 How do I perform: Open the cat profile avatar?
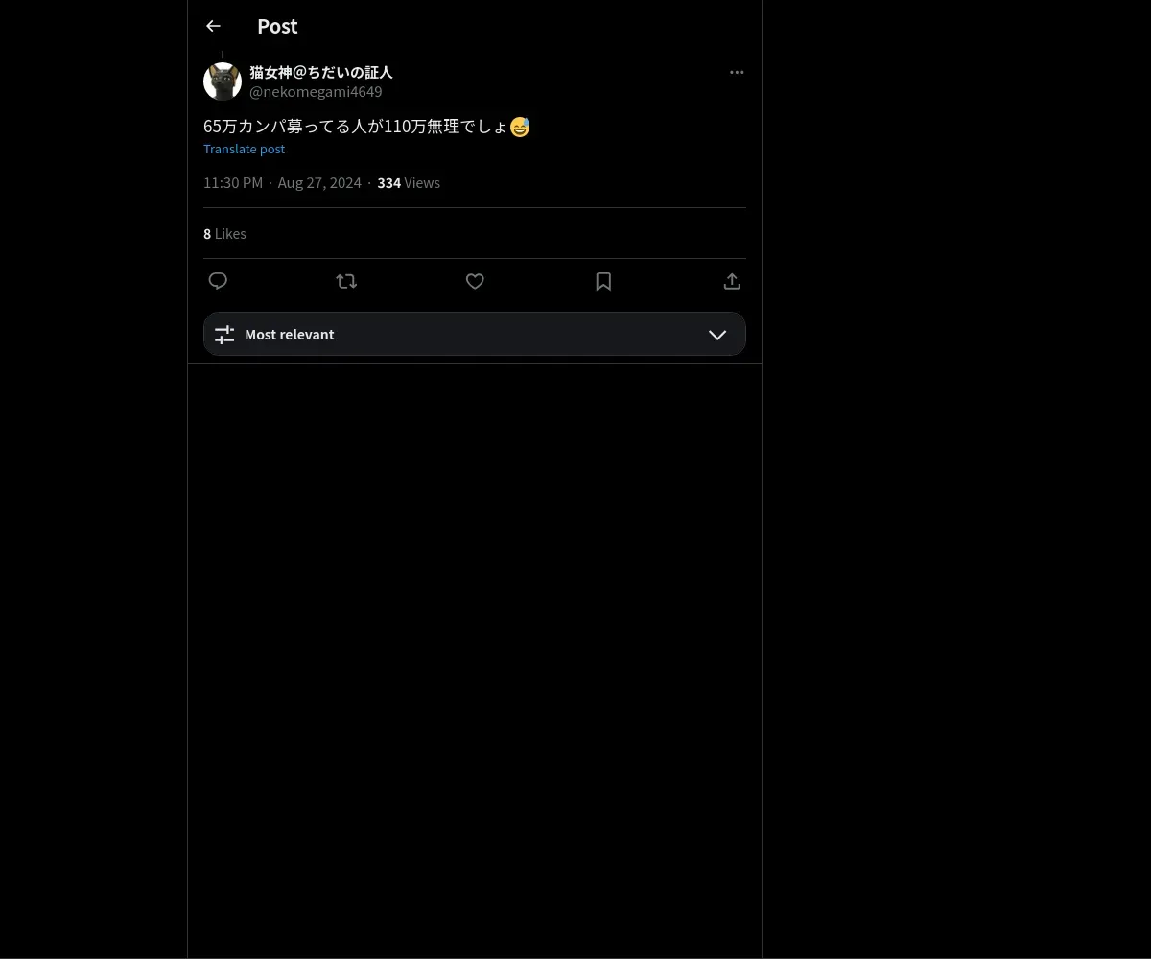pos(223,82)
